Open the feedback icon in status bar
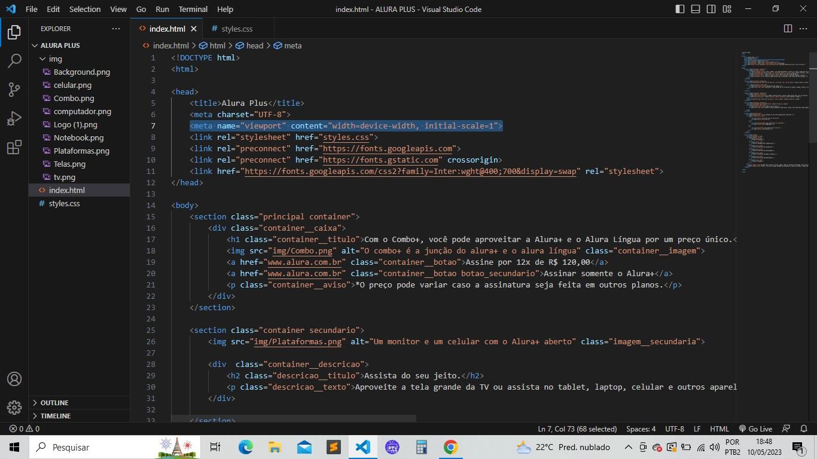The width and height of the screenshot is (817, 459). 786,429
